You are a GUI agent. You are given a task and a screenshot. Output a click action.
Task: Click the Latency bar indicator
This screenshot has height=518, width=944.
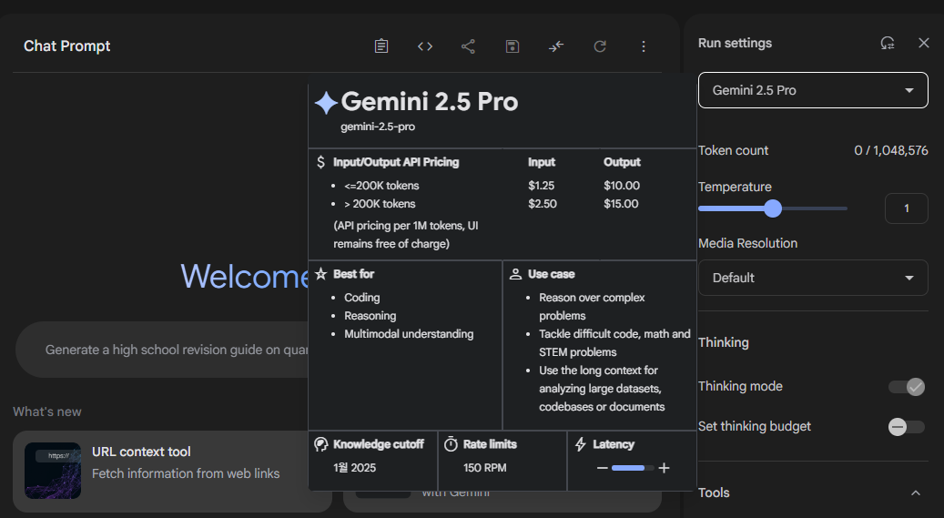pos(632,468)
